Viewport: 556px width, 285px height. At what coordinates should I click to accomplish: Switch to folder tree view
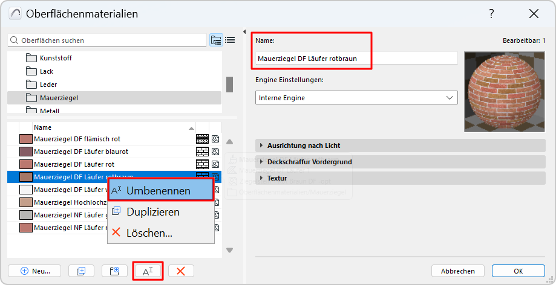coord(216,40)
